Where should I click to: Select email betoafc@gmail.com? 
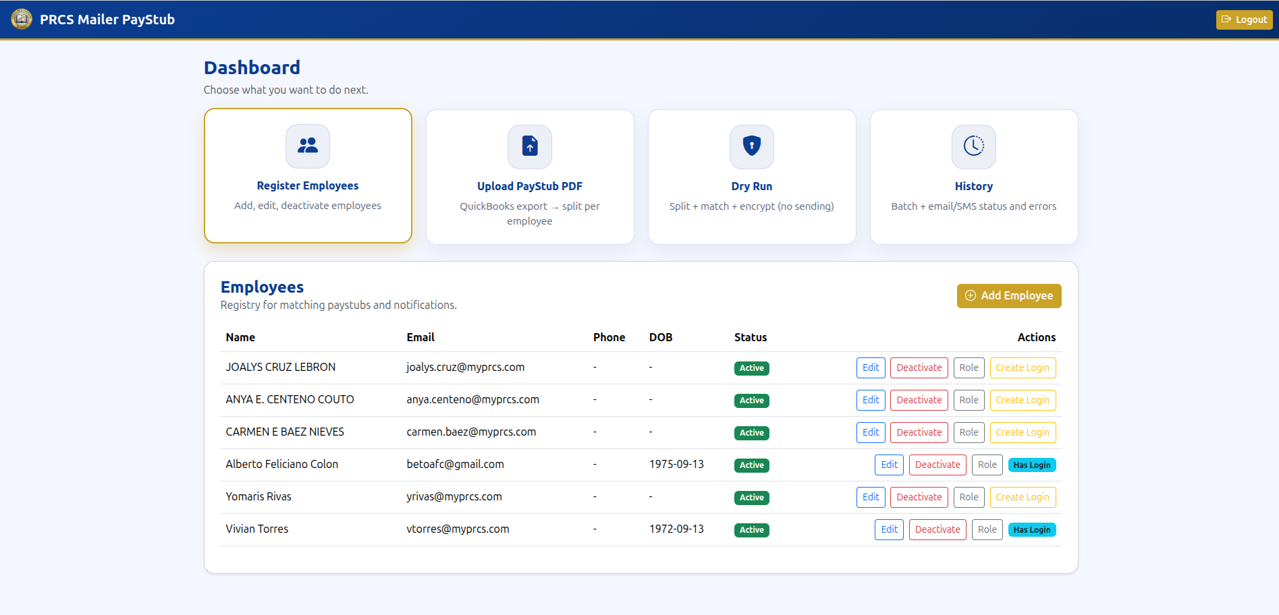455,464
